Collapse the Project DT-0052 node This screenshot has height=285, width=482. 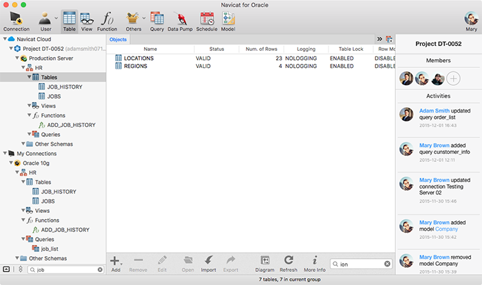11,49
